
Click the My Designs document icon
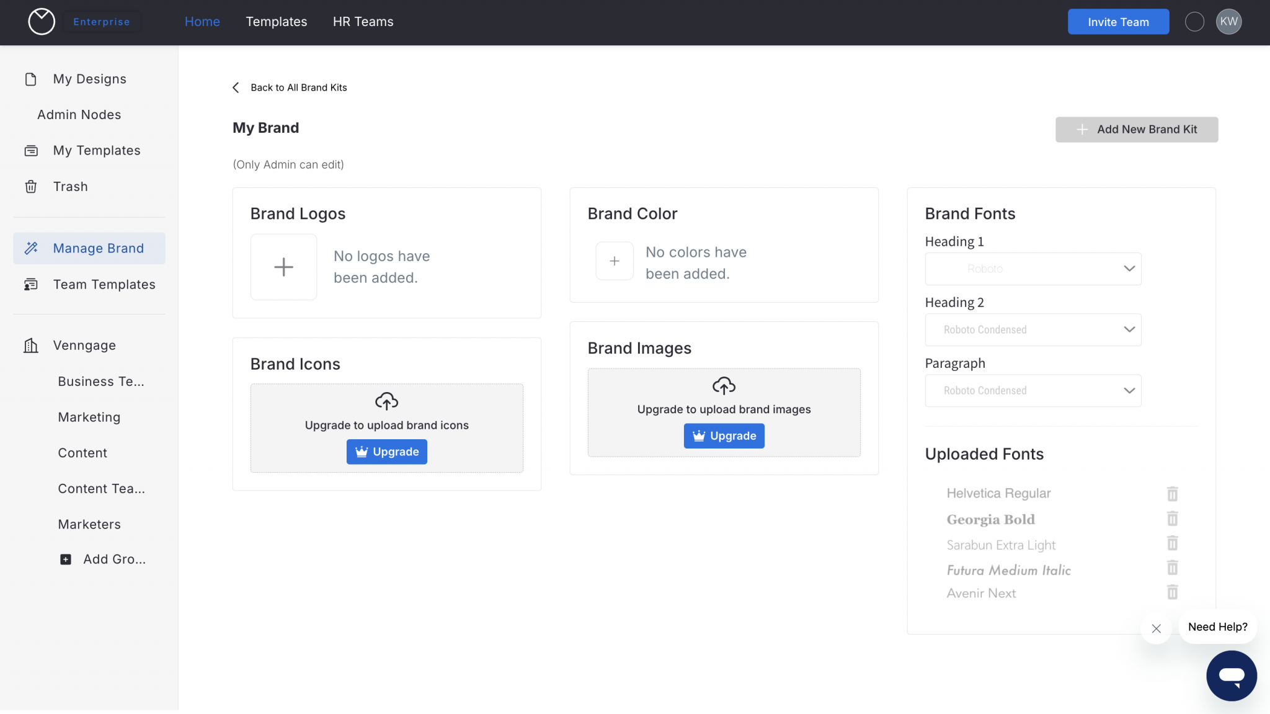30,78
